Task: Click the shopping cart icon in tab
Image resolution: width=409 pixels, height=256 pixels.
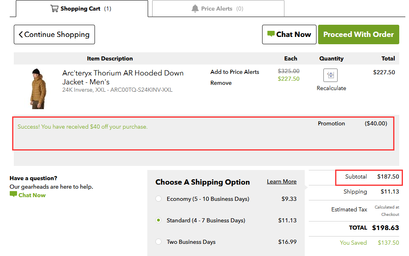Action: tap(54, 9)
